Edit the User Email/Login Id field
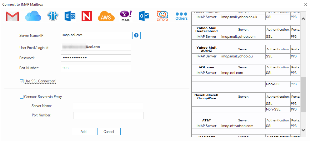 [x=96, y=47]
